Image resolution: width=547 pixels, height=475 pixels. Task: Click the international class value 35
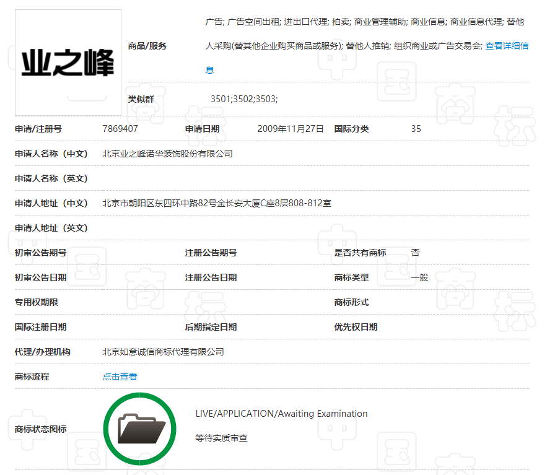(x=416, y=129)
